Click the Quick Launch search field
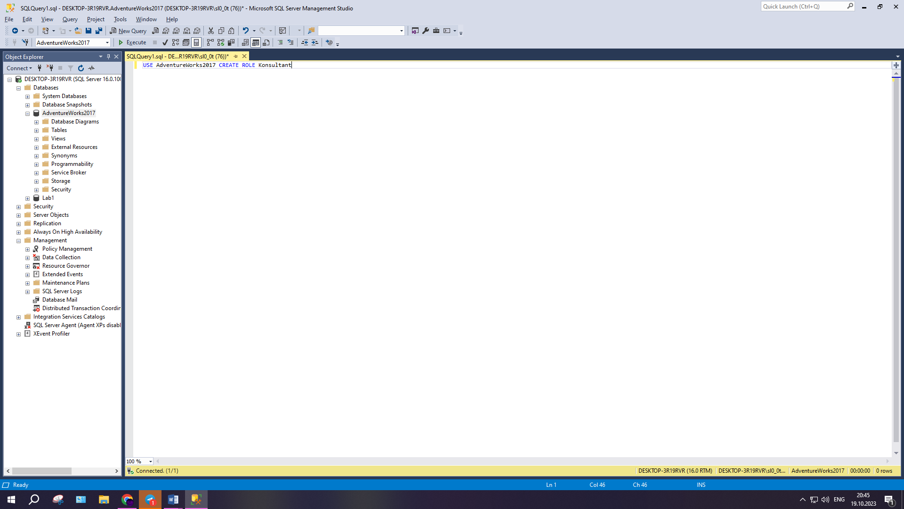The image size is (904, 509). pyautogui.click(x=804, y=7)
